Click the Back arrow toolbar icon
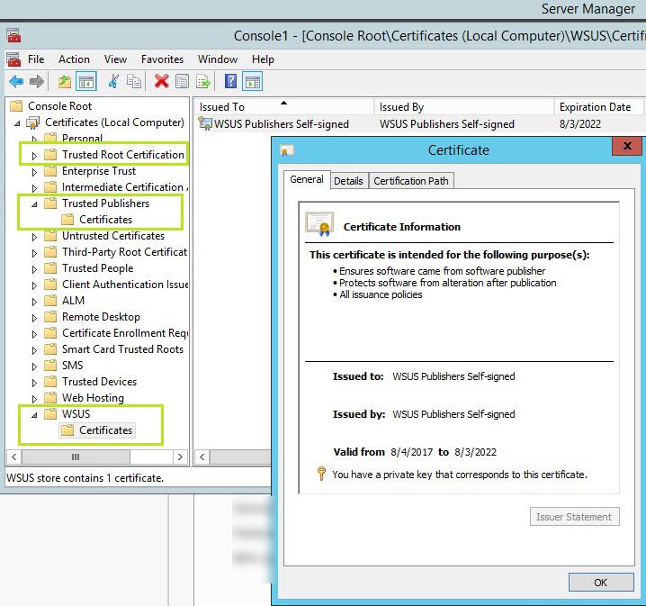The image size is (646, 606). (x=15, y=82)
